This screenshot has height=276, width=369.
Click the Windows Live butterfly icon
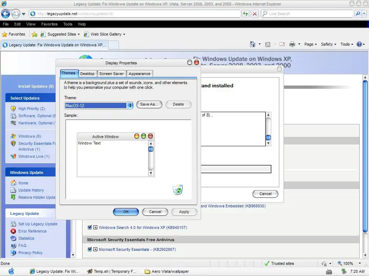pos(13,156)
